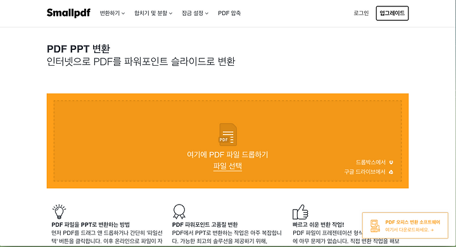Click the PDF PPT 변환 heading
Screen dimensions: 456x247
click(x=79, y=49)
